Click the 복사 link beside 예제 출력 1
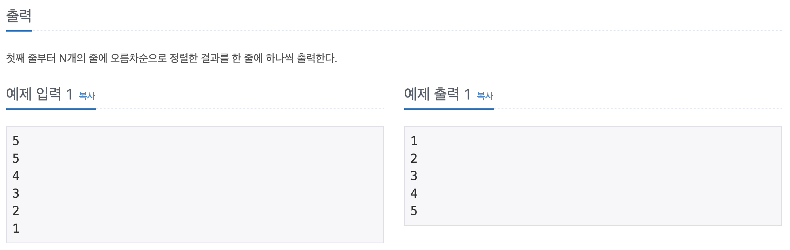 click(484, 96)
